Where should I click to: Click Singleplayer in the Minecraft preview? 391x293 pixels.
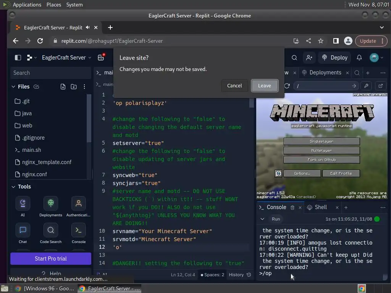pyautogui.click(x=322, y=142)
